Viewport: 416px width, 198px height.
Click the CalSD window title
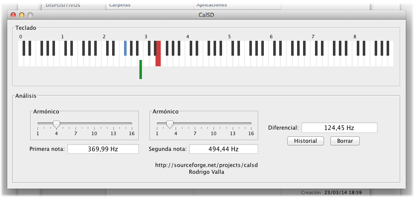click(206, 15)
